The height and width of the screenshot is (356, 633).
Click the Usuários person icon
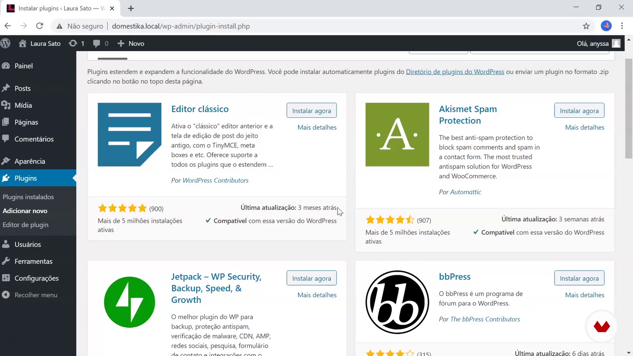(6, 244)
